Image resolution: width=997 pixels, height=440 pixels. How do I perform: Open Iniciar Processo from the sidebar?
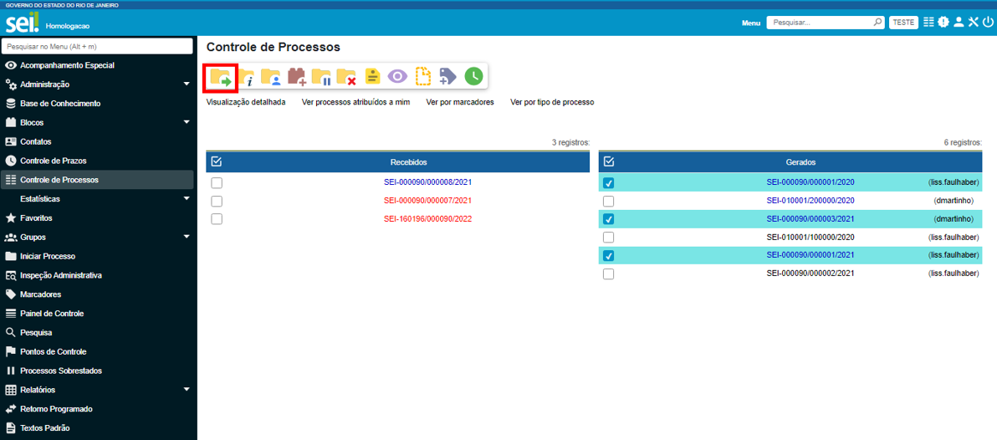coord(48,256)
